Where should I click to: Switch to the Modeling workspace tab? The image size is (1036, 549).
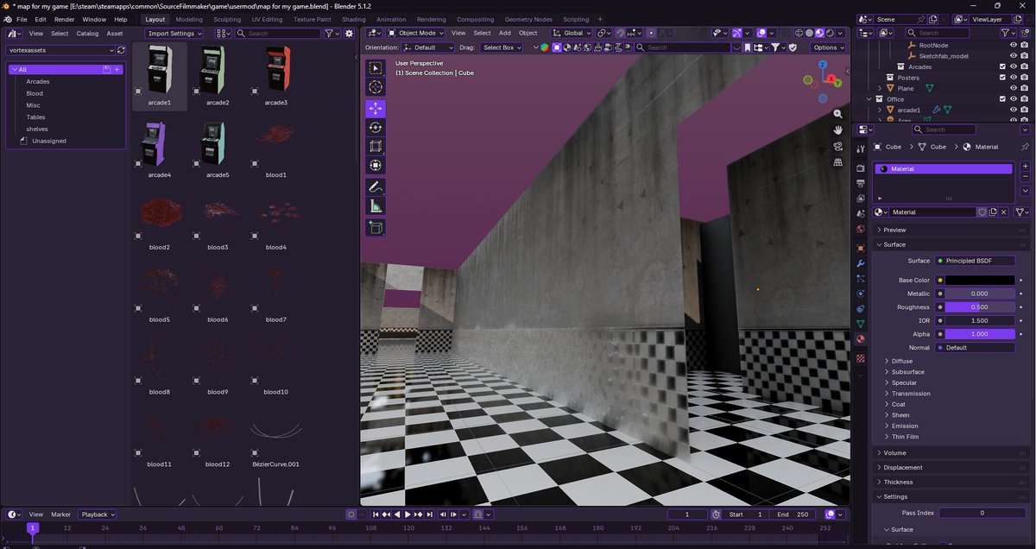189,19
